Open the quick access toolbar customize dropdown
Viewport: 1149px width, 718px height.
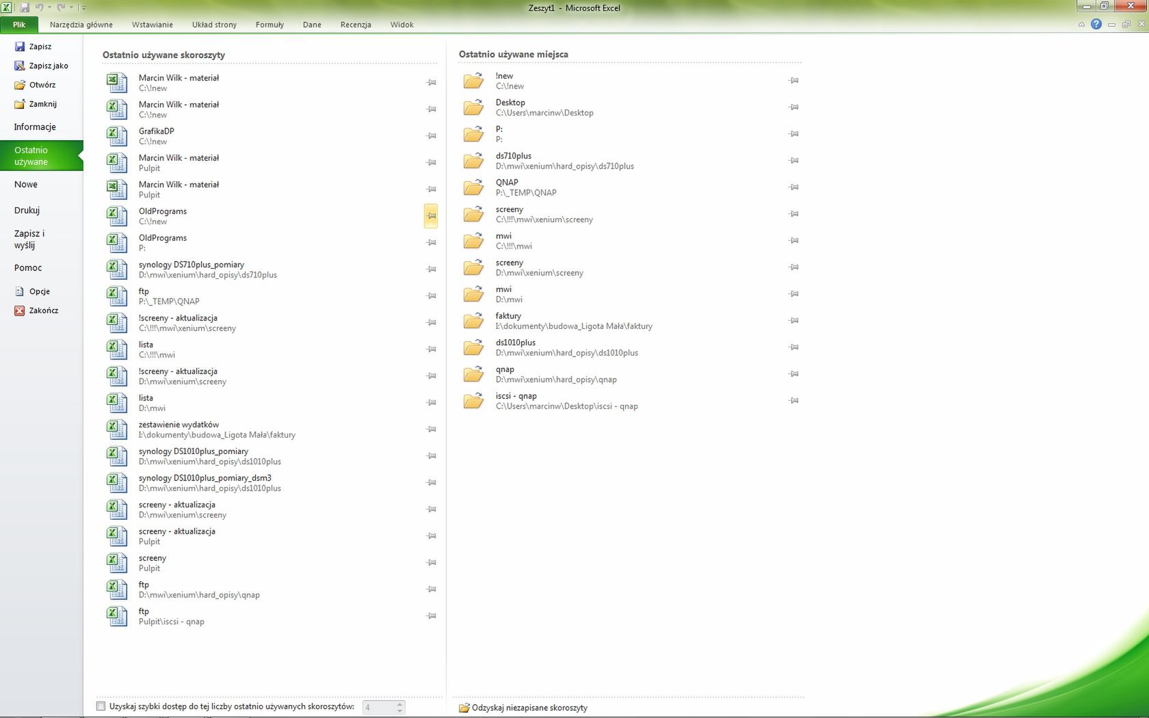coord(83,8)
